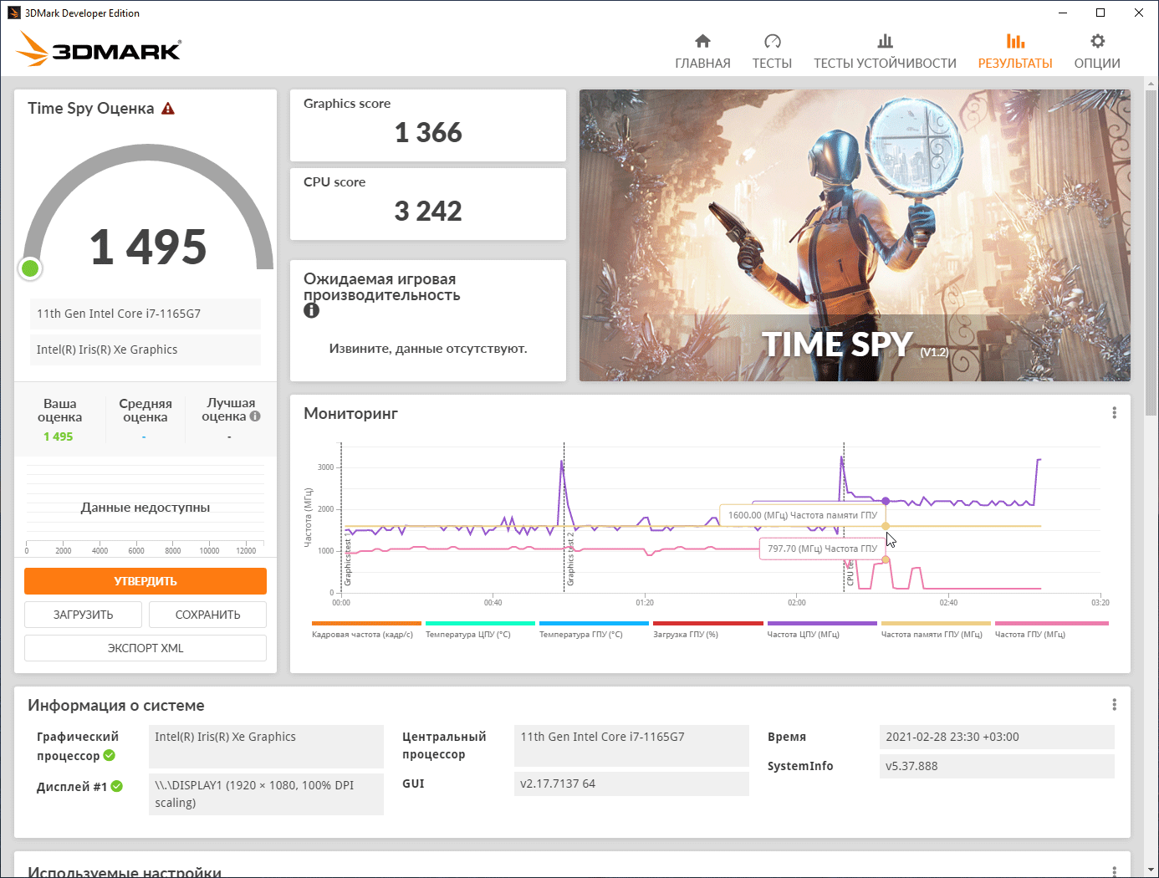The width and height of the screenshot is (1159, 878).
Task: Open the Информация о системе options menu
Action: point(1114,705)
